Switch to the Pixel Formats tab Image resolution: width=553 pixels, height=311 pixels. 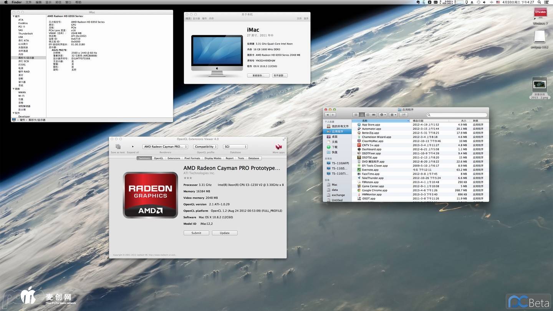(192, 158)
